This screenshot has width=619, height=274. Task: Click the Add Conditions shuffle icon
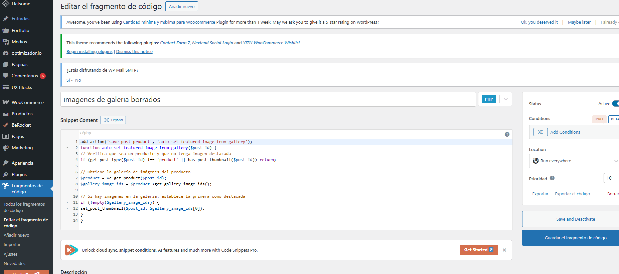540,132
